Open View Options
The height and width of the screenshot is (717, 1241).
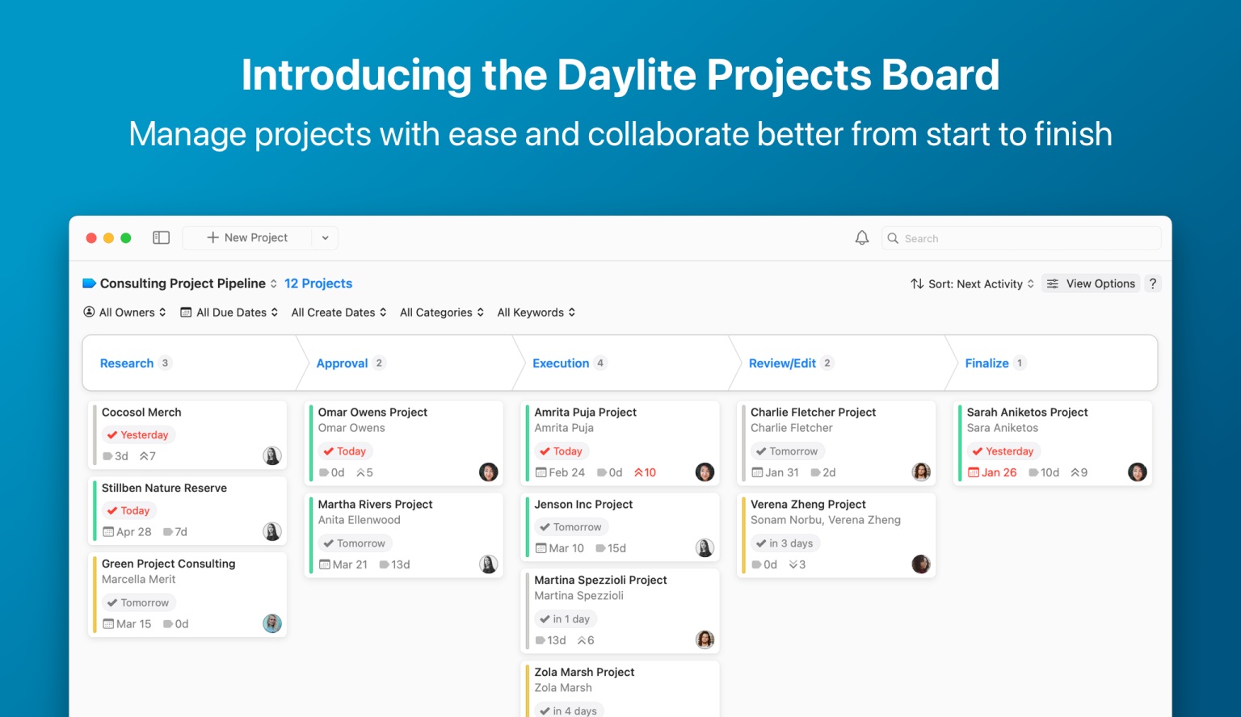click(x=1091, y=284)
